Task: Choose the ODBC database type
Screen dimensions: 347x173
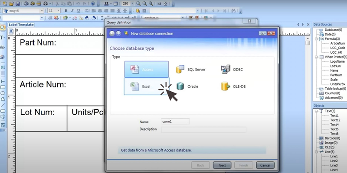Action: click(x=232, y=69)
